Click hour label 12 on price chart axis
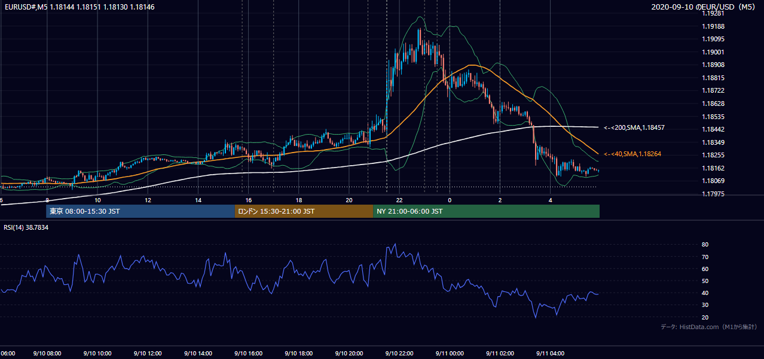 pos(147,200)
